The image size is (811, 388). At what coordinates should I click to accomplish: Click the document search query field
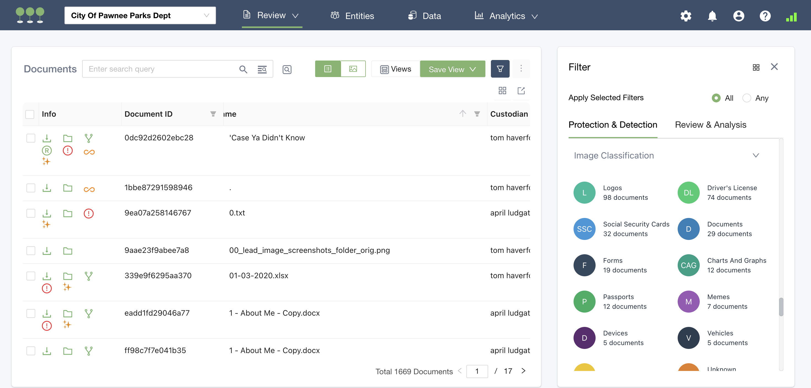pos(161,69)
